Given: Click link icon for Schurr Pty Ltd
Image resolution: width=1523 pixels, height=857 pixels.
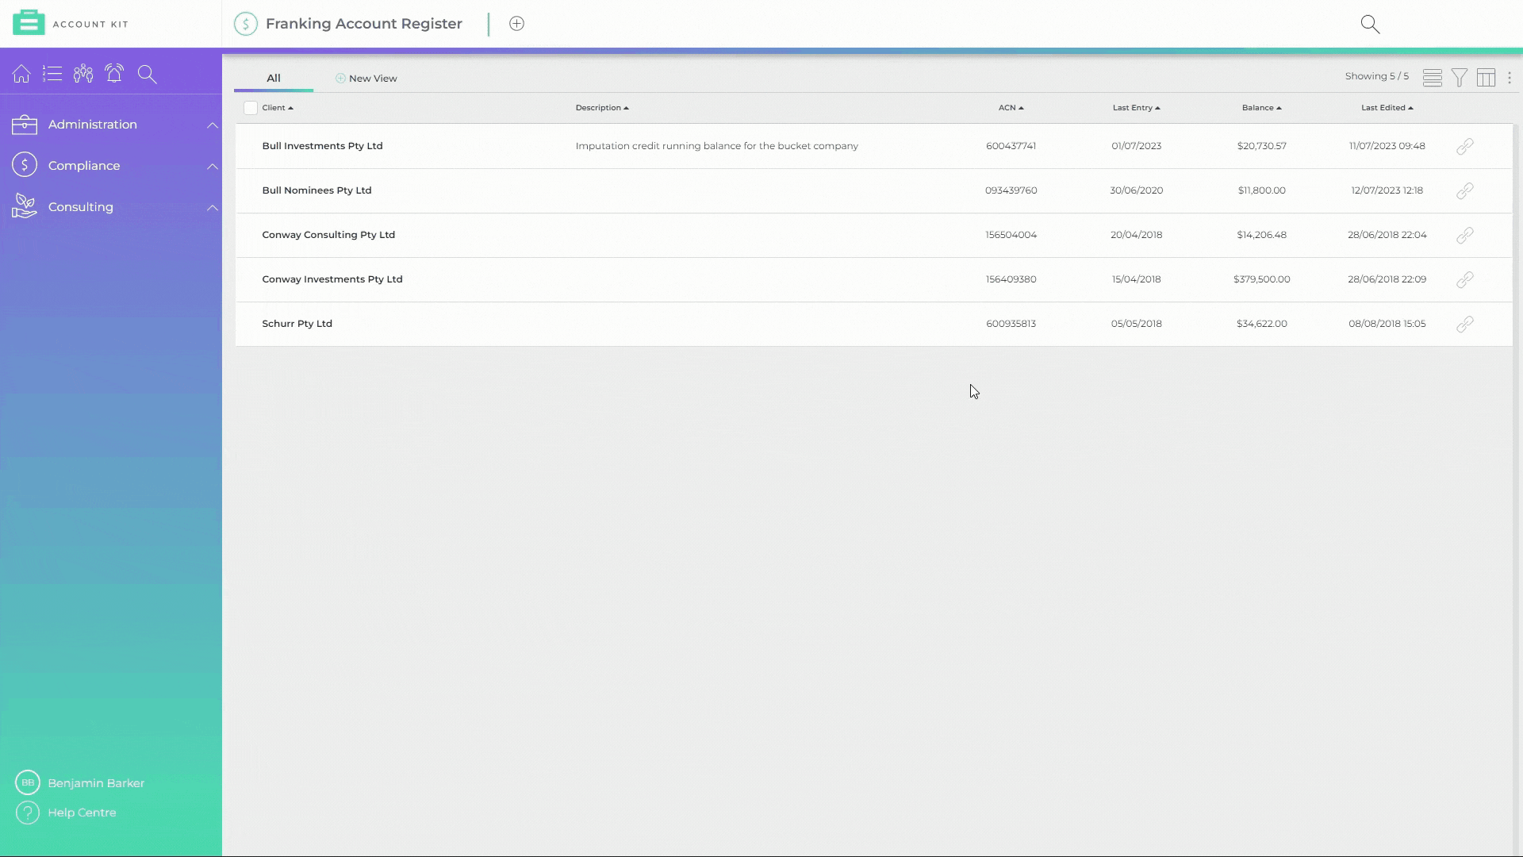Looking at the screenshot, I should (x=1465, y=324).
